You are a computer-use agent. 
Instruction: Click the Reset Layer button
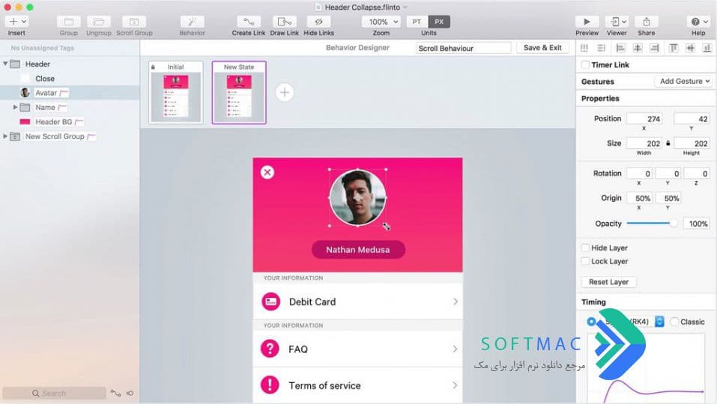tap(608, 282)
